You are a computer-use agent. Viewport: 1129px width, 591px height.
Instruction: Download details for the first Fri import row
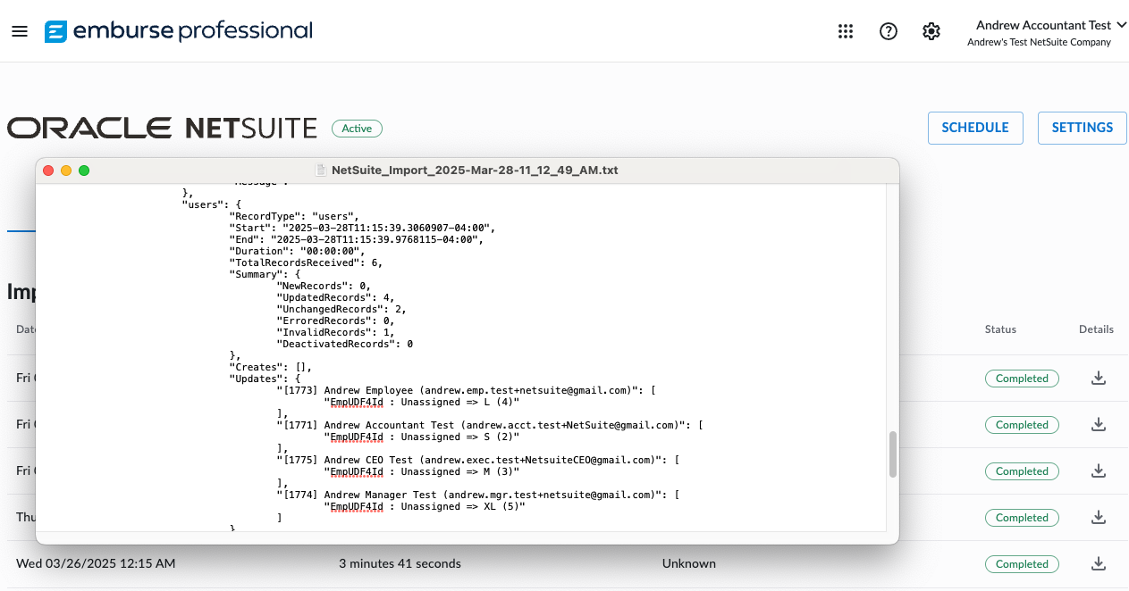(1099, 378)
